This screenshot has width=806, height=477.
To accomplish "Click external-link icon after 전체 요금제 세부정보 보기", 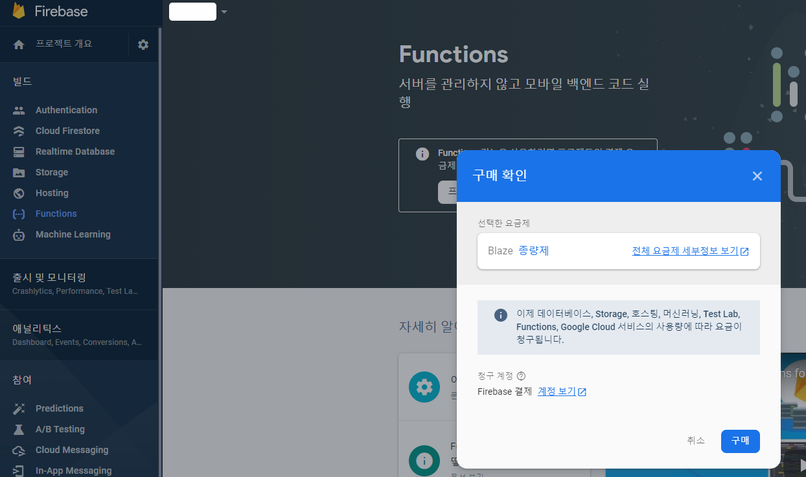I will pyautogui.click(x=744, y=252).
